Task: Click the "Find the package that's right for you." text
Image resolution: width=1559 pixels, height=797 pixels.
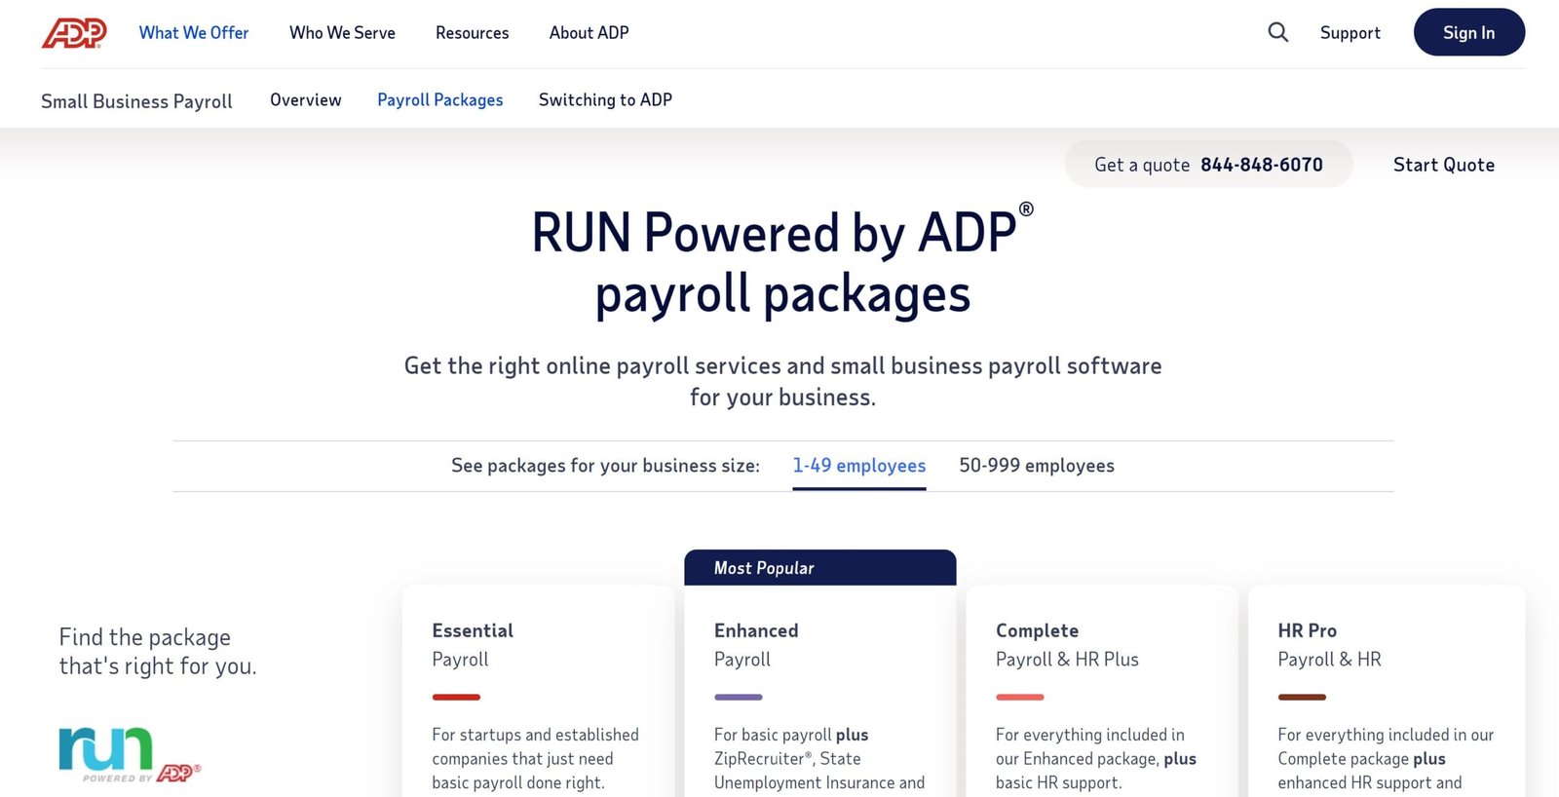Action: coord(158,652)
